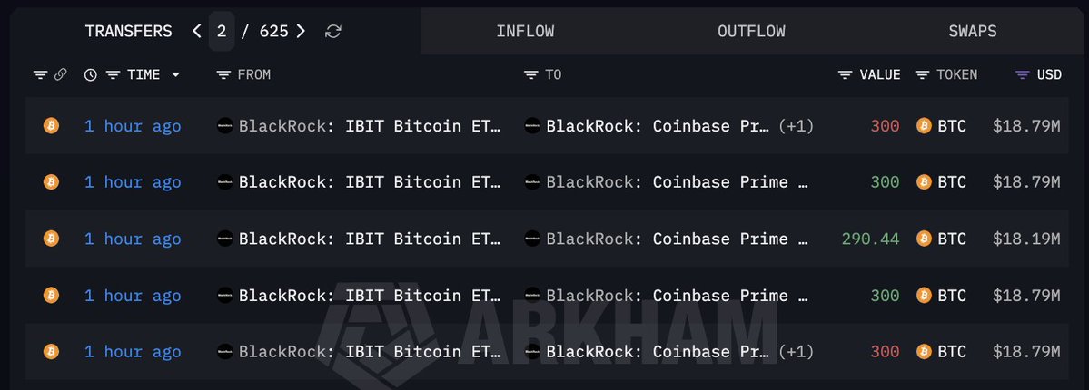Expand the TIME sort dropdown arrow
This screenshot has height=390, width=1089.
pos(175,75)
